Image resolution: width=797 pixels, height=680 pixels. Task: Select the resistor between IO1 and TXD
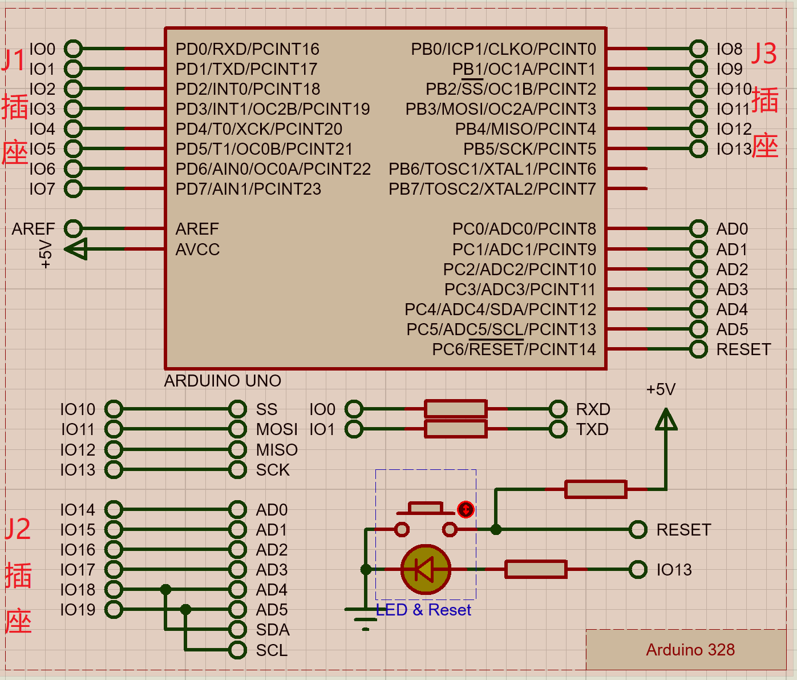(x=456, y=429)
